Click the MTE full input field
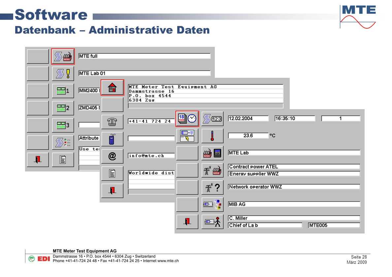This screenshot has width=392, height=277. point(145,56)
